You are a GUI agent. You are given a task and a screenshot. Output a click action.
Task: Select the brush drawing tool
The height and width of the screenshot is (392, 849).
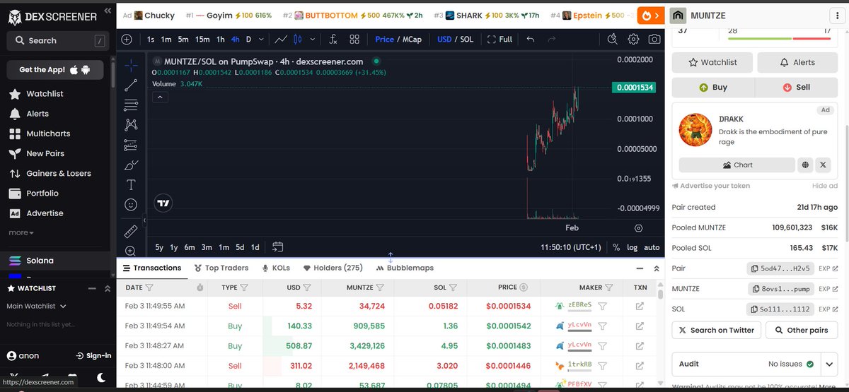(131, 165)
